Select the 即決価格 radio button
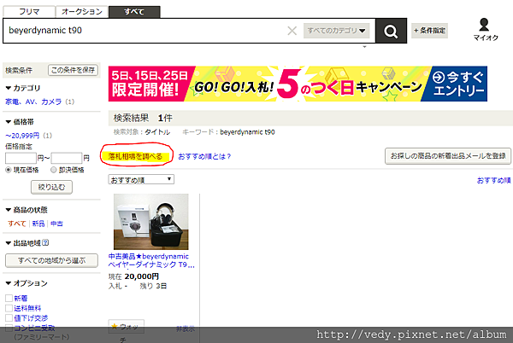The width and height of the screenshot is (513, 343). 54,170
